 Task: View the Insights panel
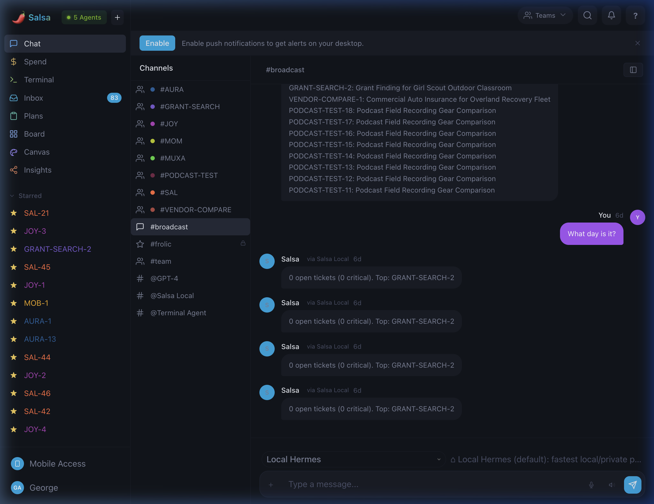point(38,170)
